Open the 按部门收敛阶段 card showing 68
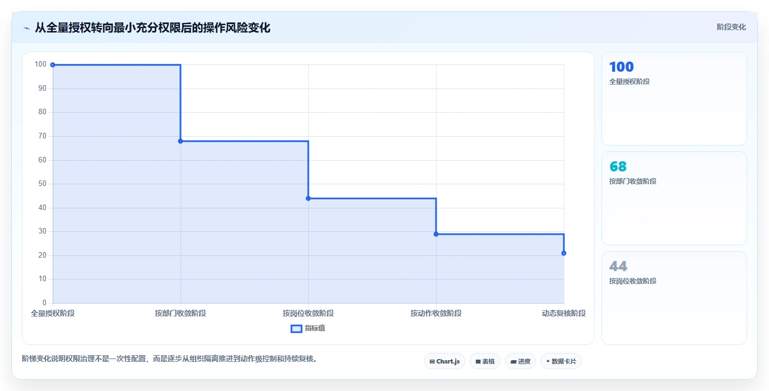The width and height of the screenshot is (769, 391). point(674,198)
